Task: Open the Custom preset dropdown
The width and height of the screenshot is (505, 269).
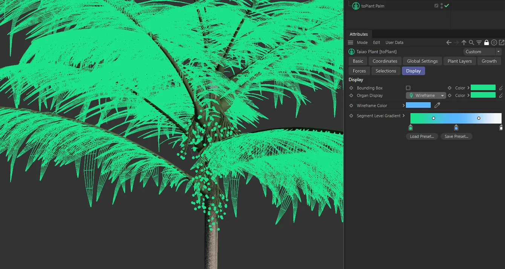Action: pos(482,51)
